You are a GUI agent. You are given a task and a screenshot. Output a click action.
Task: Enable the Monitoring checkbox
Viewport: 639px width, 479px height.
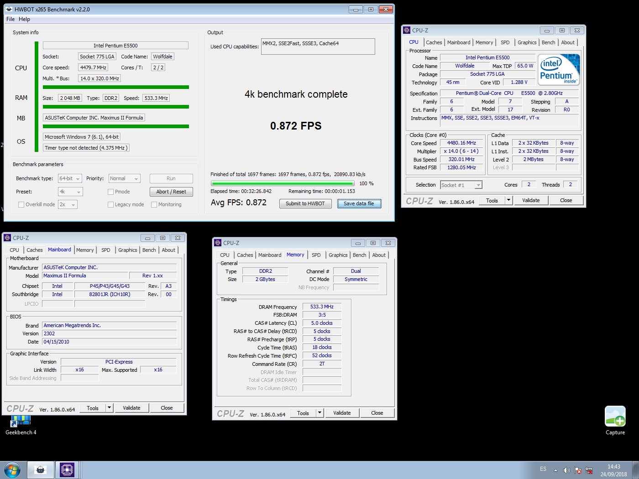(154, 204)
